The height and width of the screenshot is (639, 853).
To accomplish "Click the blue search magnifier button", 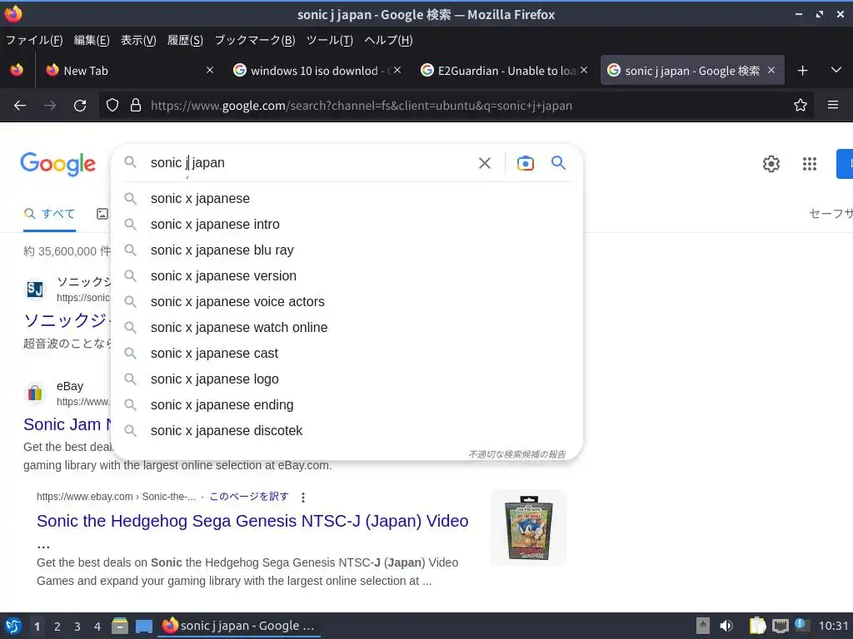I will click(558, 162).
